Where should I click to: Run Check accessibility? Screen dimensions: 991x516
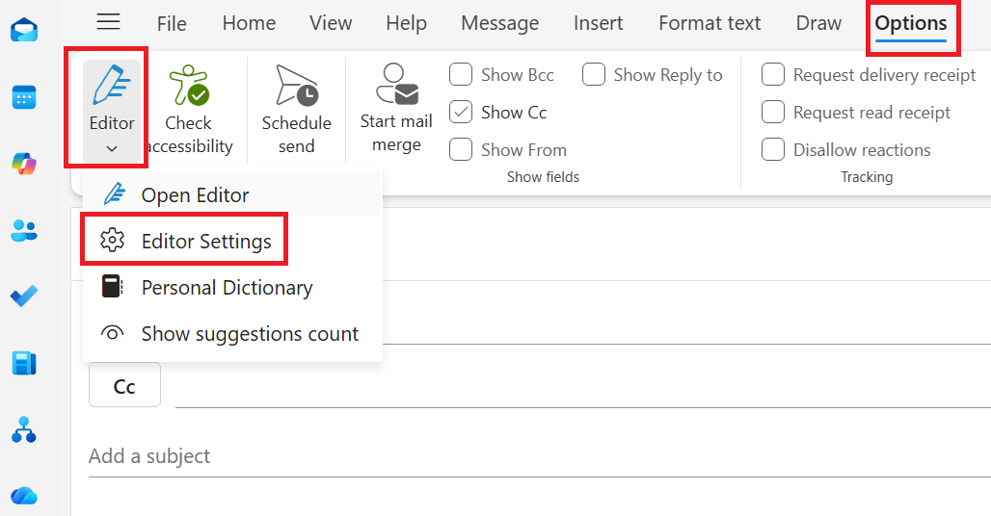tap(189, 111)
